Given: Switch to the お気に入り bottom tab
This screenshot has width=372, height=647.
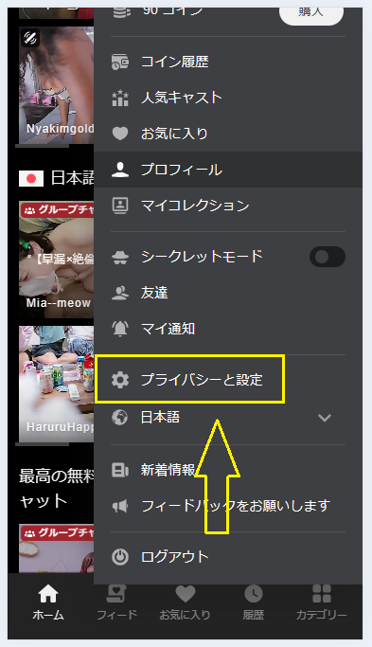Looking at the screenshot, I should [186, 602].
